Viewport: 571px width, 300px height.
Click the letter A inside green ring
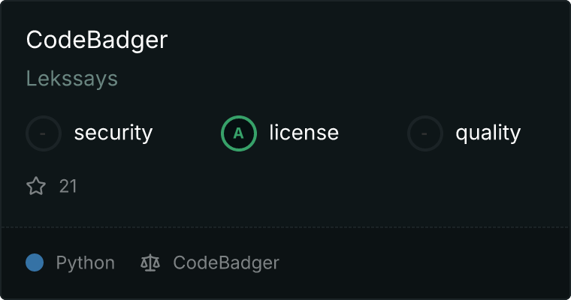coord(238,133)
